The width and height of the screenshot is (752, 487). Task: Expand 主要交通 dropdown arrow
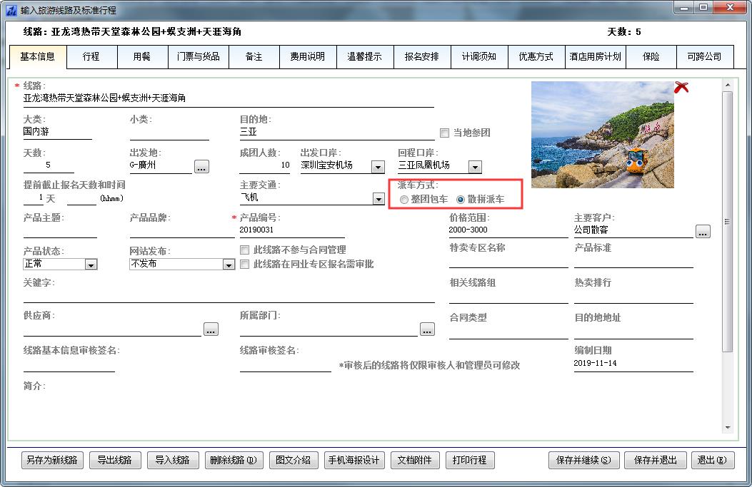coord(378,199)
